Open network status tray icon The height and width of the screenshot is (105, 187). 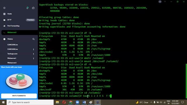pyautogui.click(x=165, y=102)
